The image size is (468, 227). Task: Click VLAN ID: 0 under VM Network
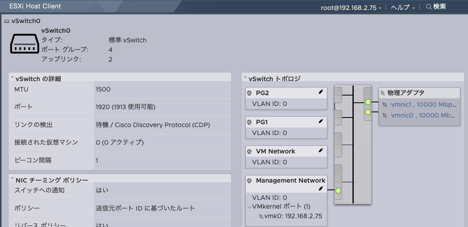[269, 162]
